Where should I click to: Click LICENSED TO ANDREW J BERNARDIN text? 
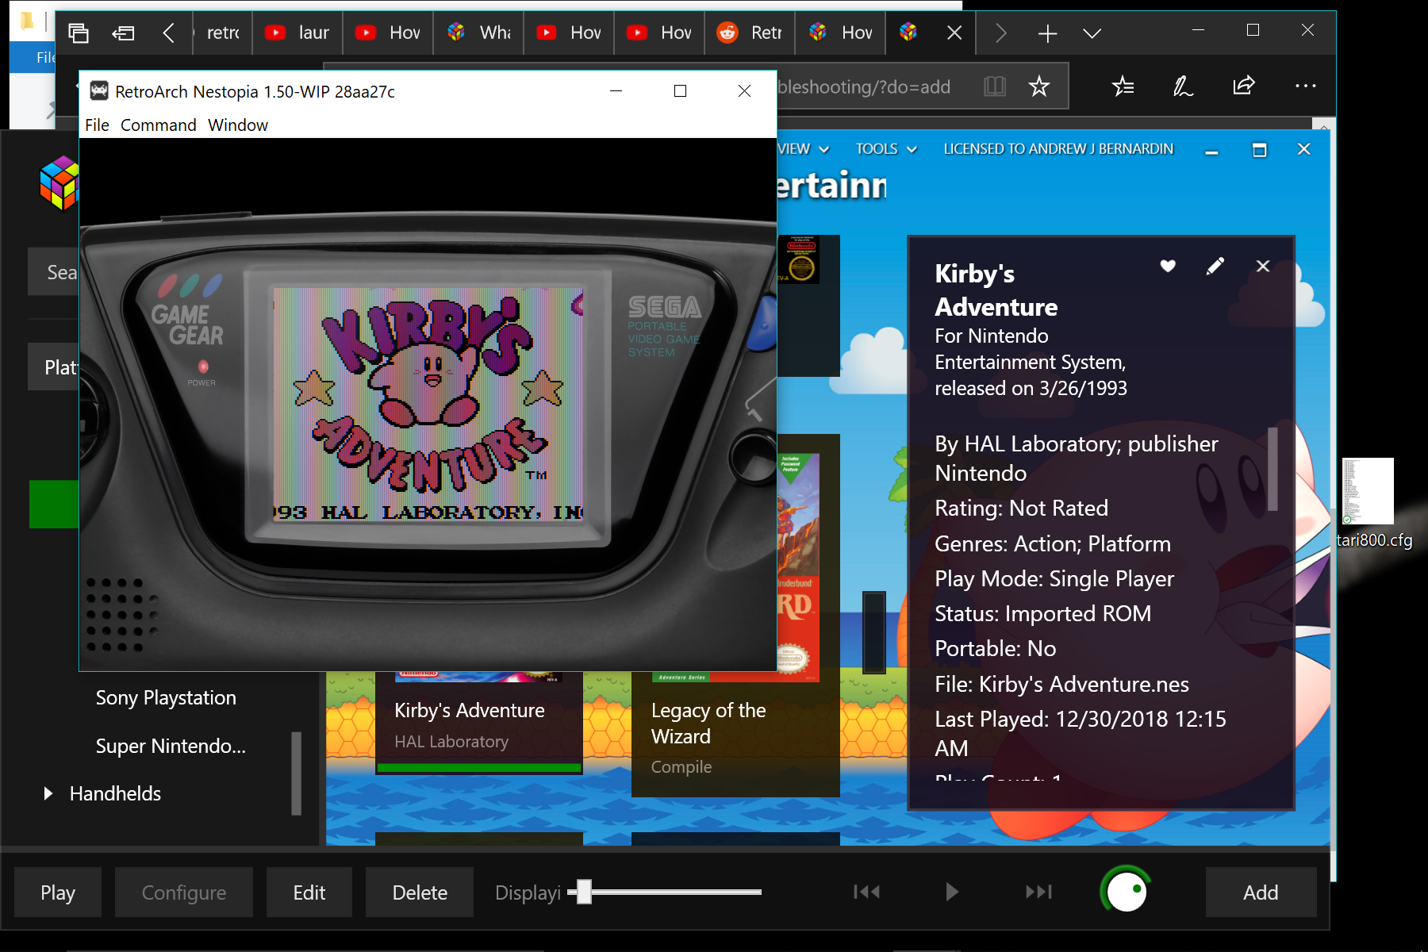click(x=1058, y=149)
